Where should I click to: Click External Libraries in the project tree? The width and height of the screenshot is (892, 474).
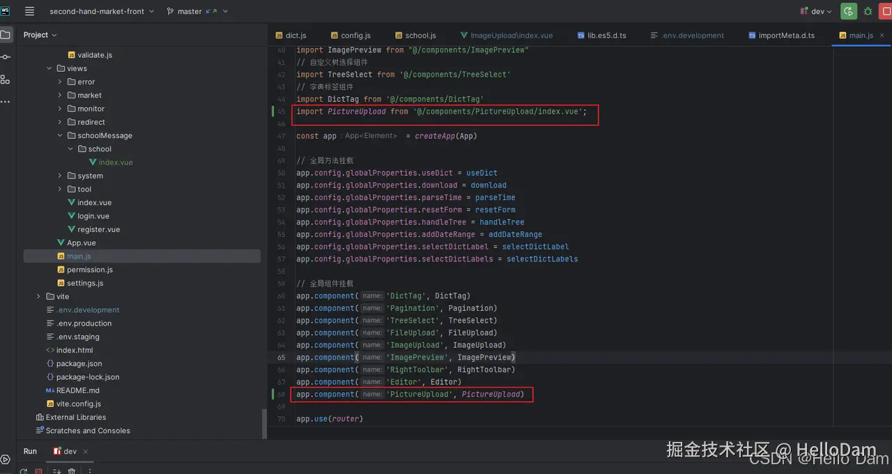pyautogui.click(x=75, y=417)
